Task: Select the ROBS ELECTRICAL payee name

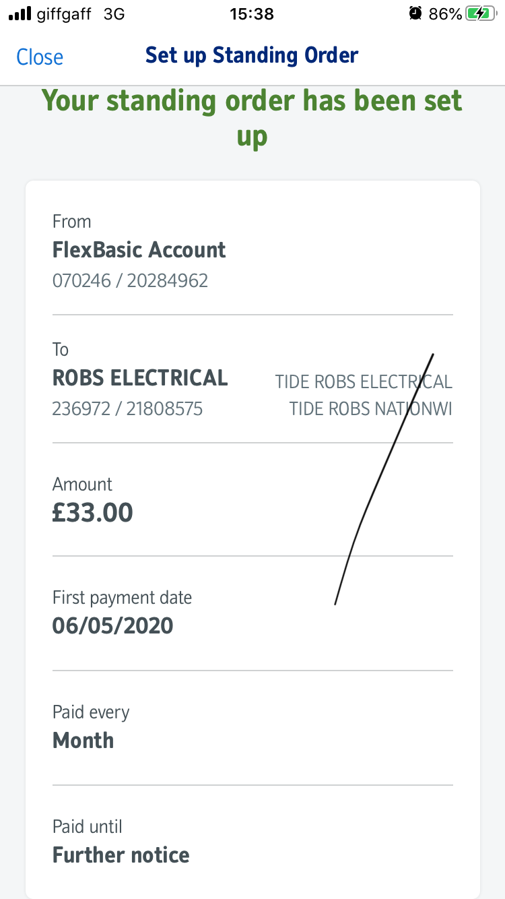Action: [x=140, y=378]
